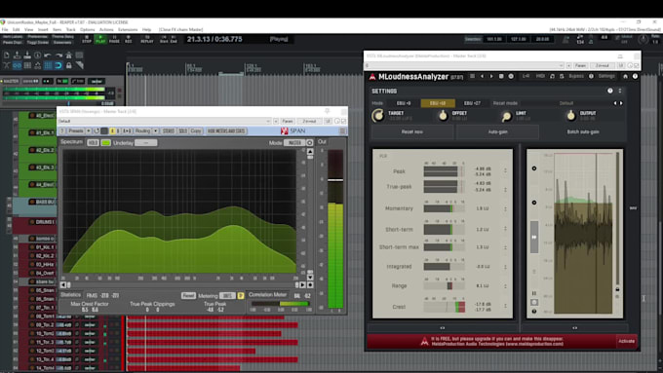Click the New Project icon in REAPER toolbar
The width and height of the screenshot is (663, 373).
pyautogui.click(x=7, y=56)
